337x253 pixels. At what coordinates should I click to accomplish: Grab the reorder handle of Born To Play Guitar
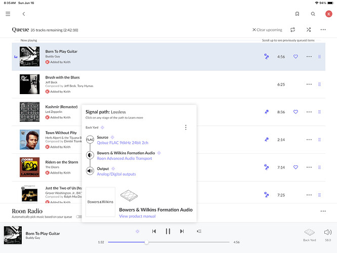[319, 57]
